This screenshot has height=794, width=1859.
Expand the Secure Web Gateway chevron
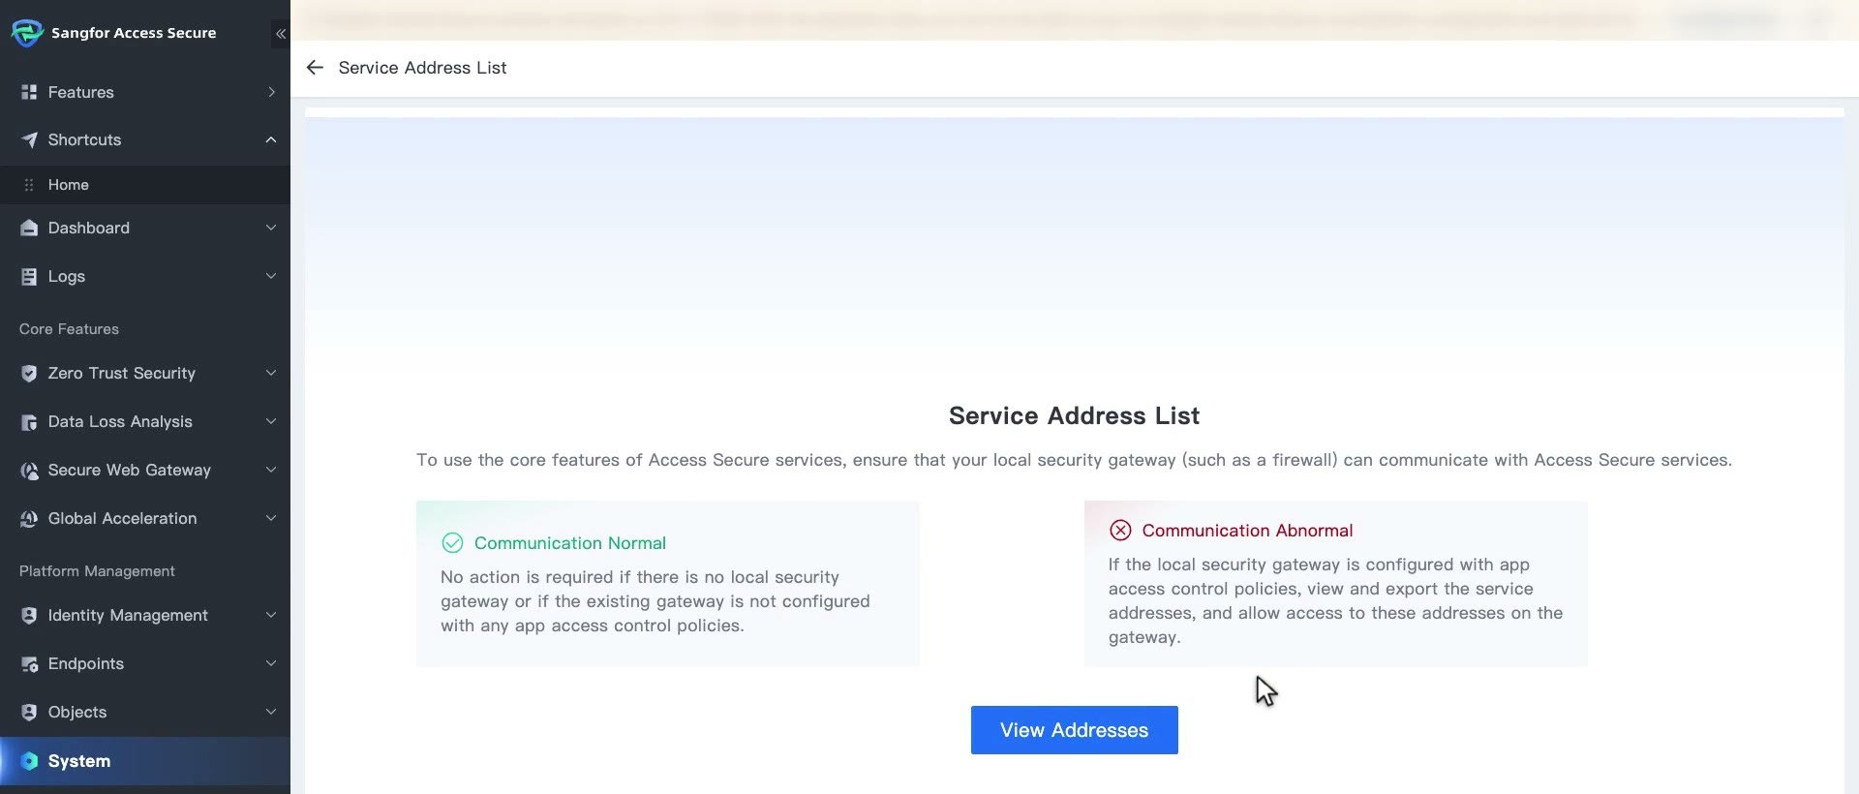(271, 470)
